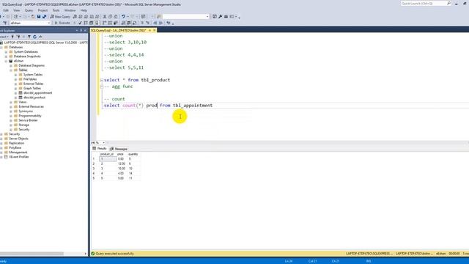Viewport: 469px width, 264px height.
Task: Refresh the Object Explorer tree
Action: pos(34,37)
